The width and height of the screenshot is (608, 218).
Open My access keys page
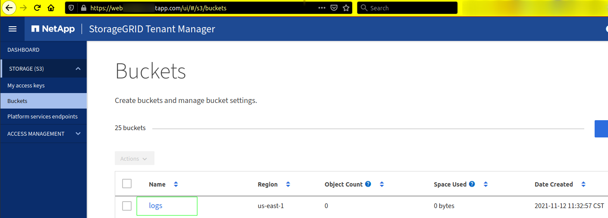pyautogui.click(x=26, y=86)
